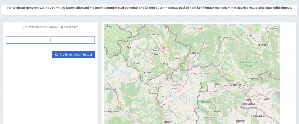Click the Kosova / Kosovo map label
The width and height of the screenshot is (299, 124).
(155, 52)
